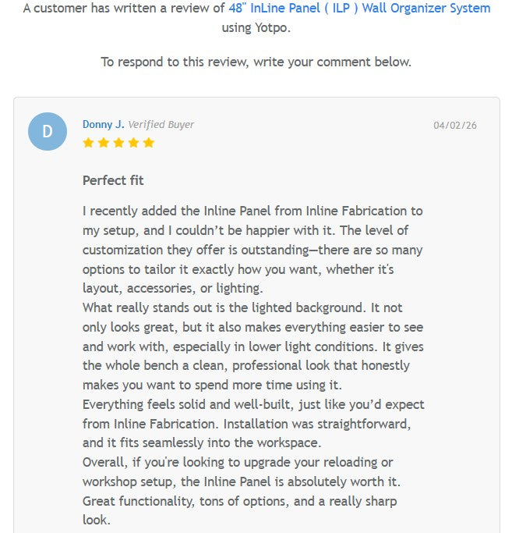Click the "A customer has written" intro text
This screenshot has width=512, height=533.
coord(125,9)
